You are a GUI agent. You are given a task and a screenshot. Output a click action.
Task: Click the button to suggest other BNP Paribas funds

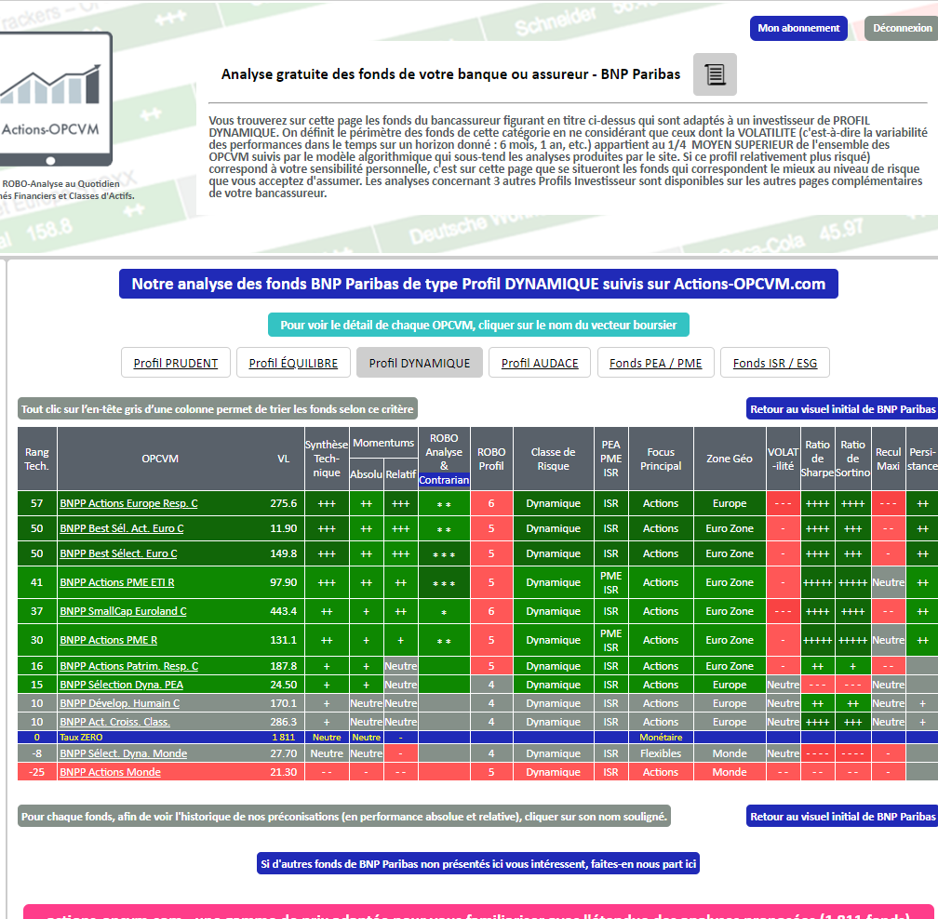[x=478, y=863]
